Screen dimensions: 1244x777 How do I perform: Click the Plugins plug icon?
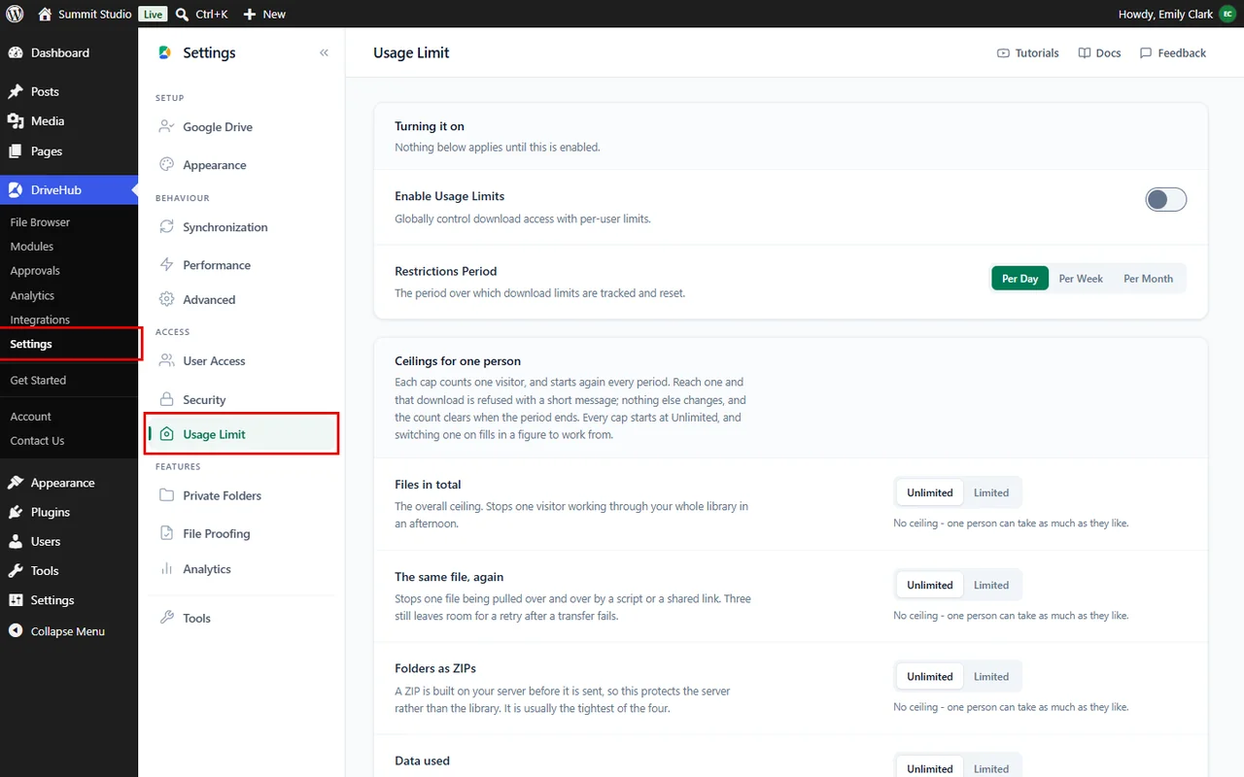pos(16,512)
